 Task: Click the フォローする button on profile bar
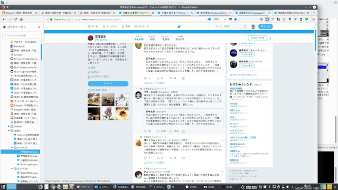tap(257, 38)
